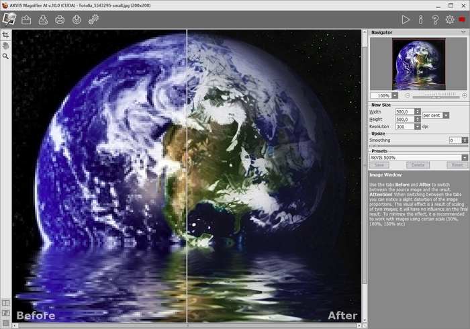Click the Height input field

tap(405, 120)
